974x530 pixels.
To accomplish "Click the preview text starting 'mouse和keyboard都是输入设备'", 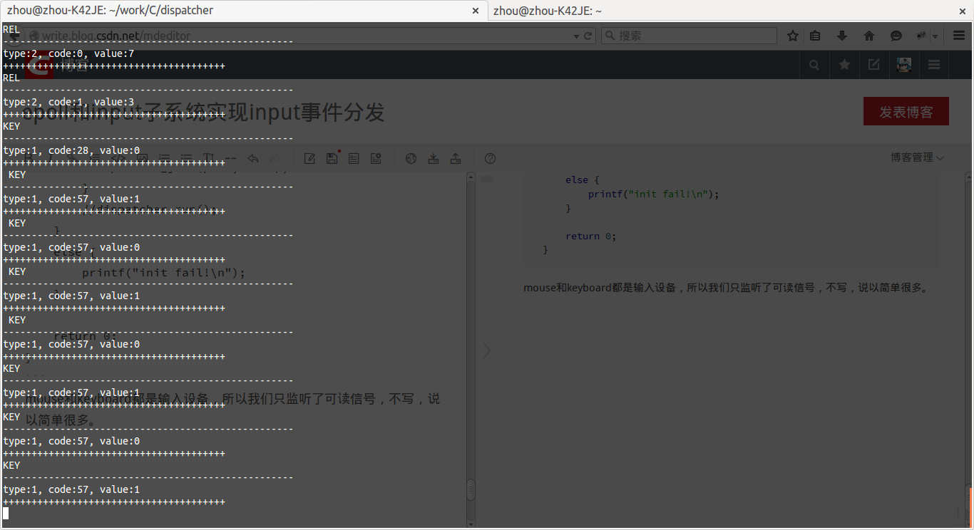I will point(726,288).
